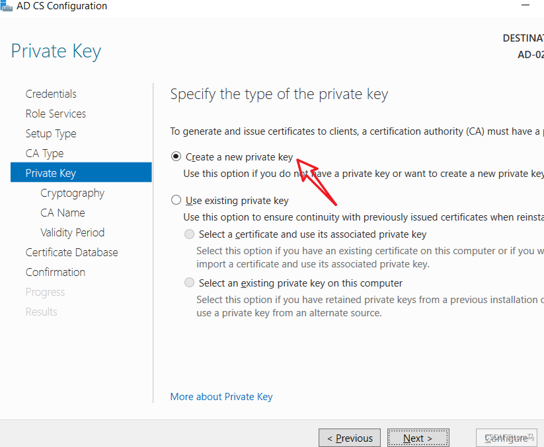This screenshot has width=544, height=447.
Task: Select the highlighted Private Key step
Action: coord(81,172)
